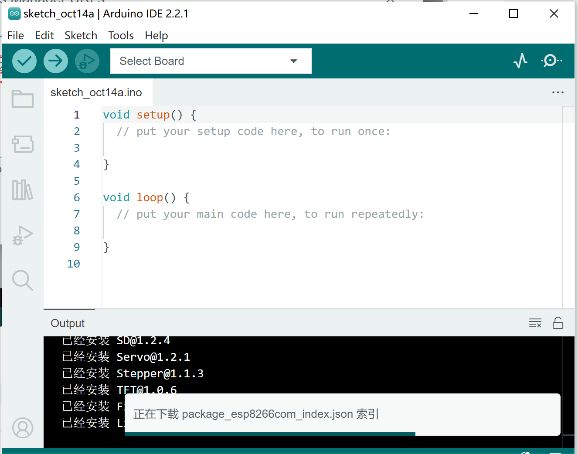Open the Tools menu

121,35
